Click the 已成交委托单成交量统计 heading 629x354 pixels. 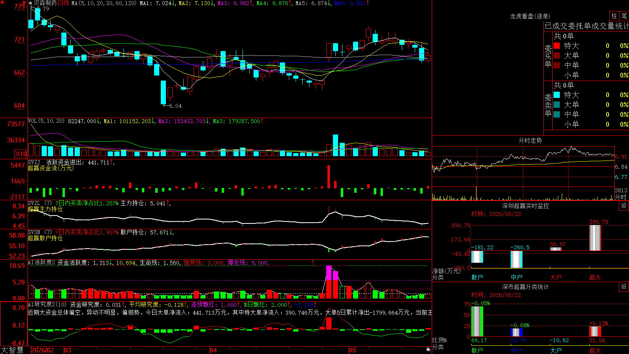(x=587, y=26)
